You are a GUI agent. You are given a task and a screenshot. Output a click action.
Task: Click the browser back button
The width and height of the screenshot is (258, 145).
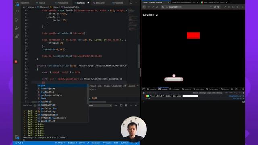click(144, 7)
